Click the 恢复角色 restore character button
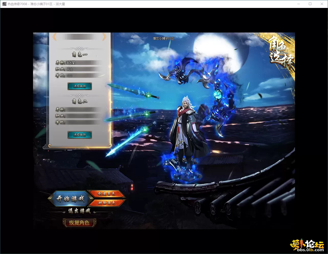Screen dimensions: 328x254 (79, 223)
